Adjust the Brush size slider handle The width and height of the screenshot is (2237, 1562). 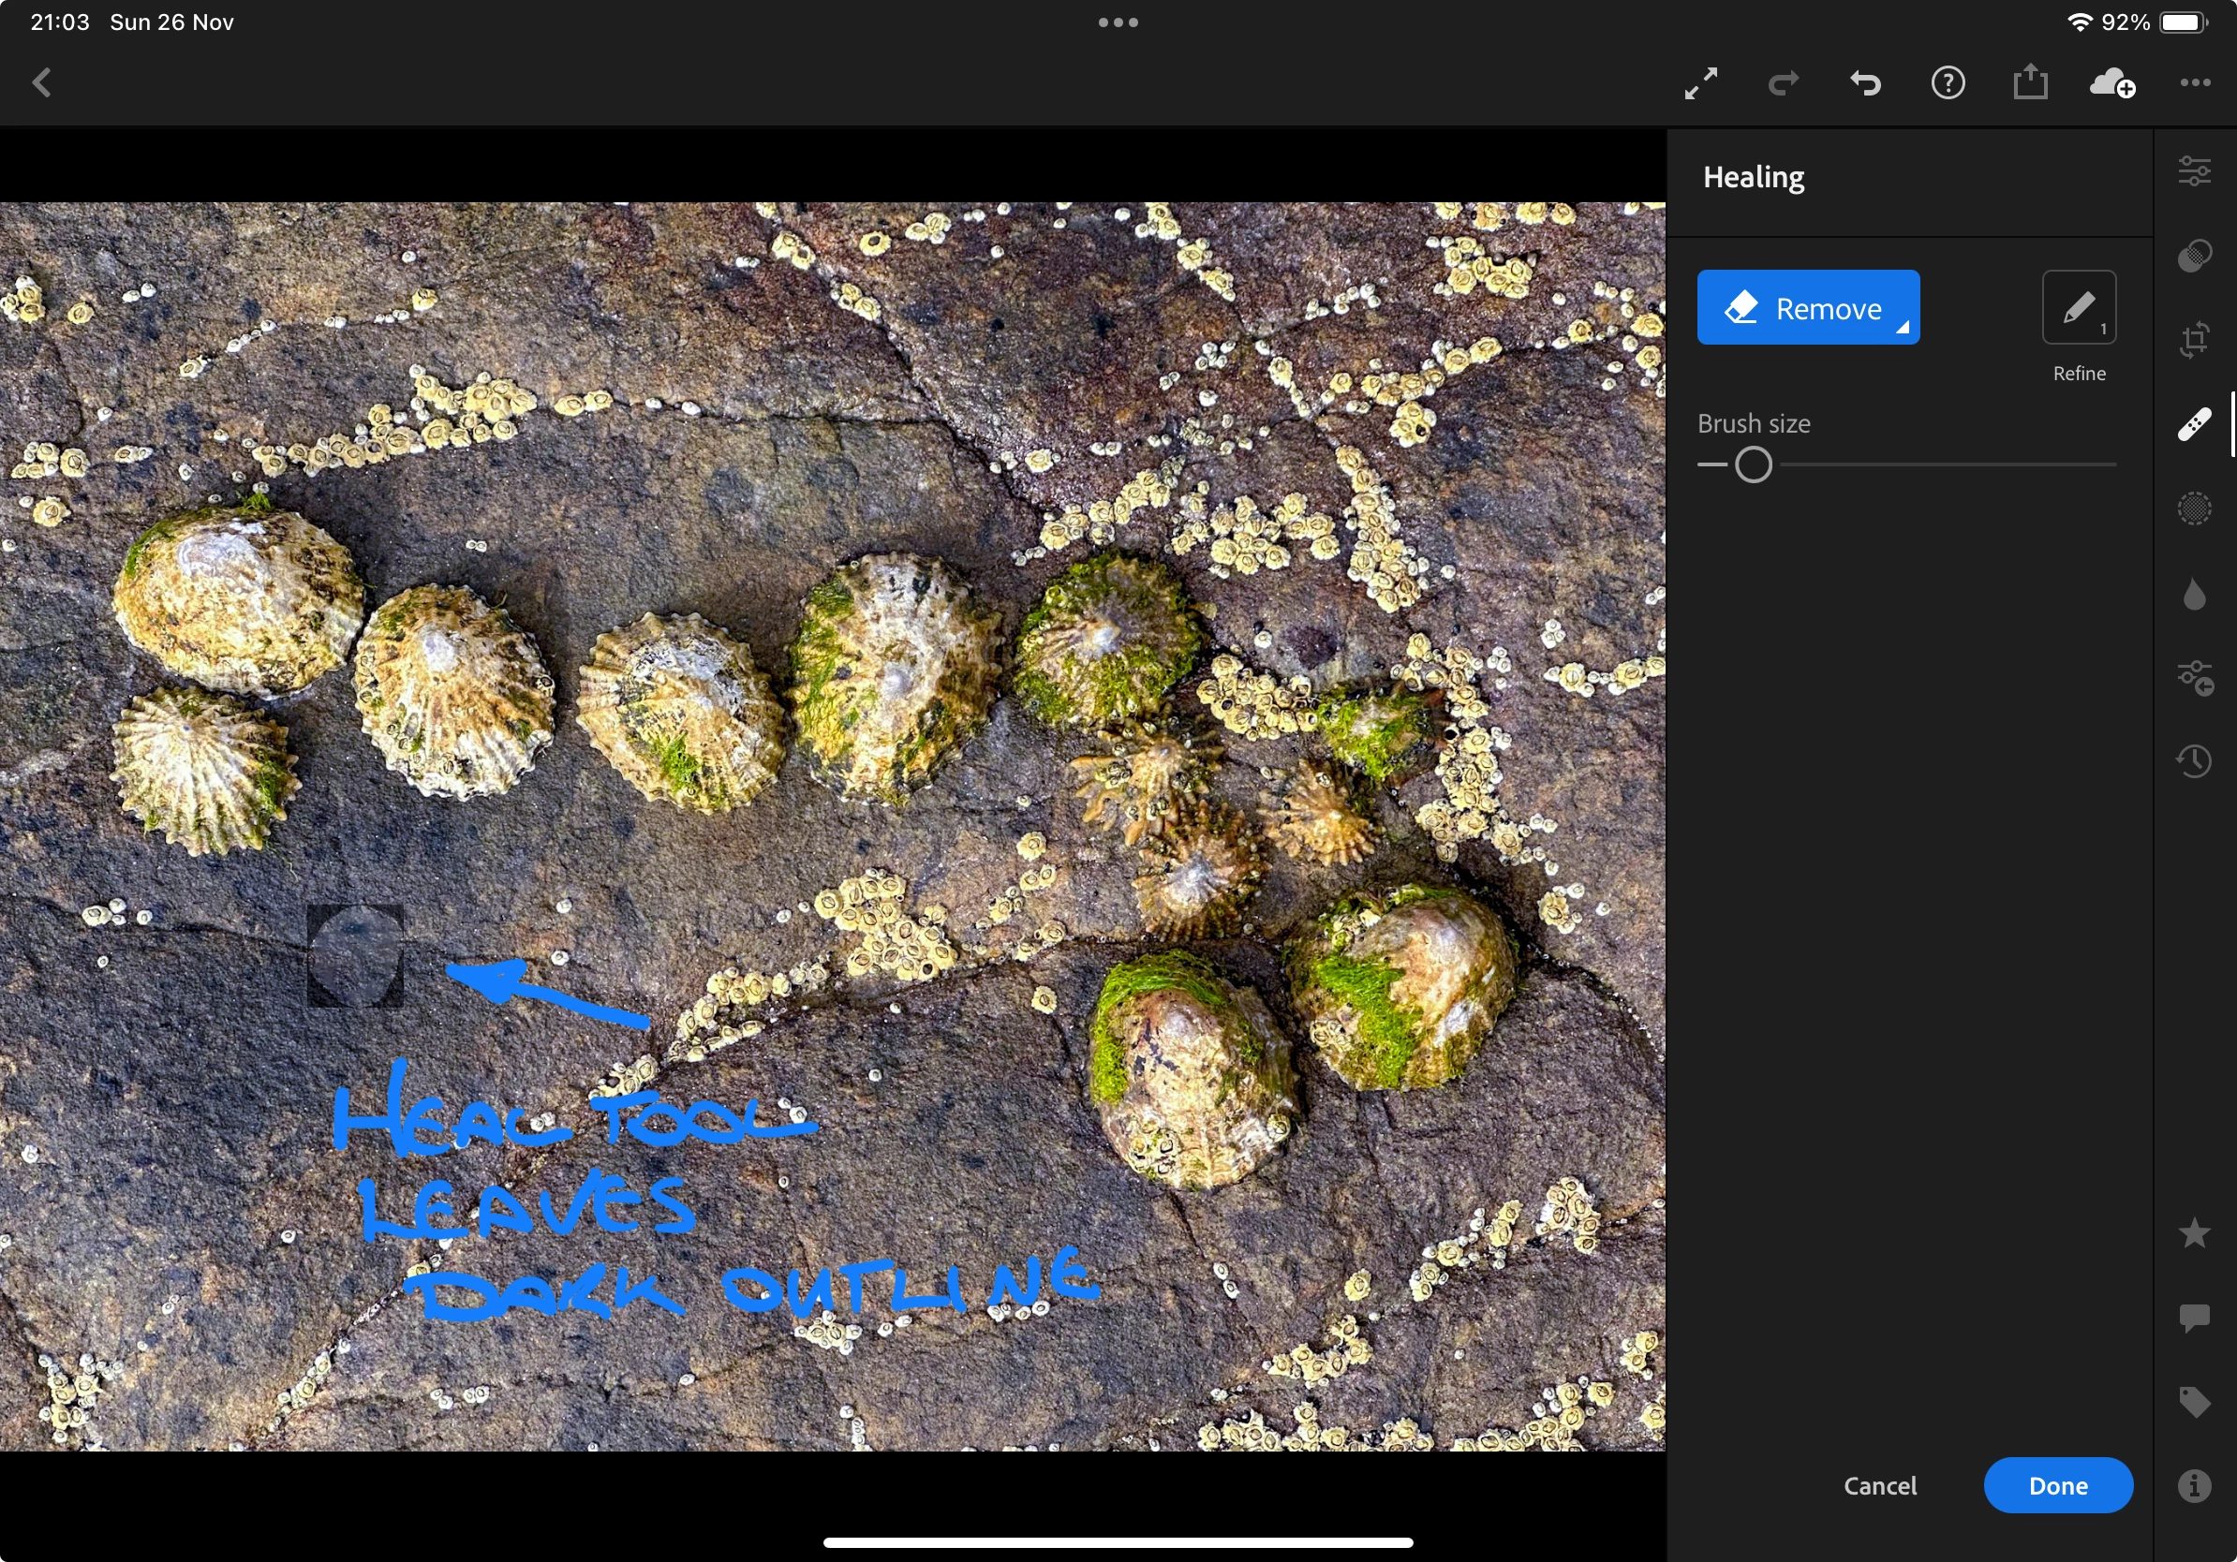[x=1753, y=464]
